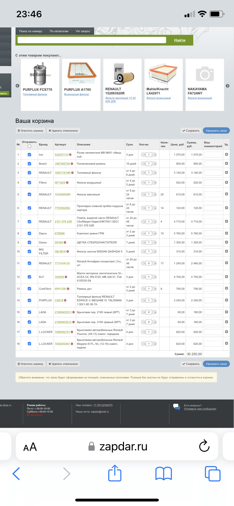This screenshot has width=234, height=506.
Task: Show previous recommended products carousel arrow
Action: [x=18, y=86]
